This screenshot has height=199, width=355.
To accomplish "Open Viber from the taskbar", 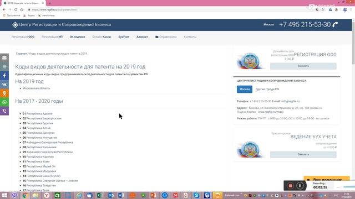I will (x=15, y=195).
